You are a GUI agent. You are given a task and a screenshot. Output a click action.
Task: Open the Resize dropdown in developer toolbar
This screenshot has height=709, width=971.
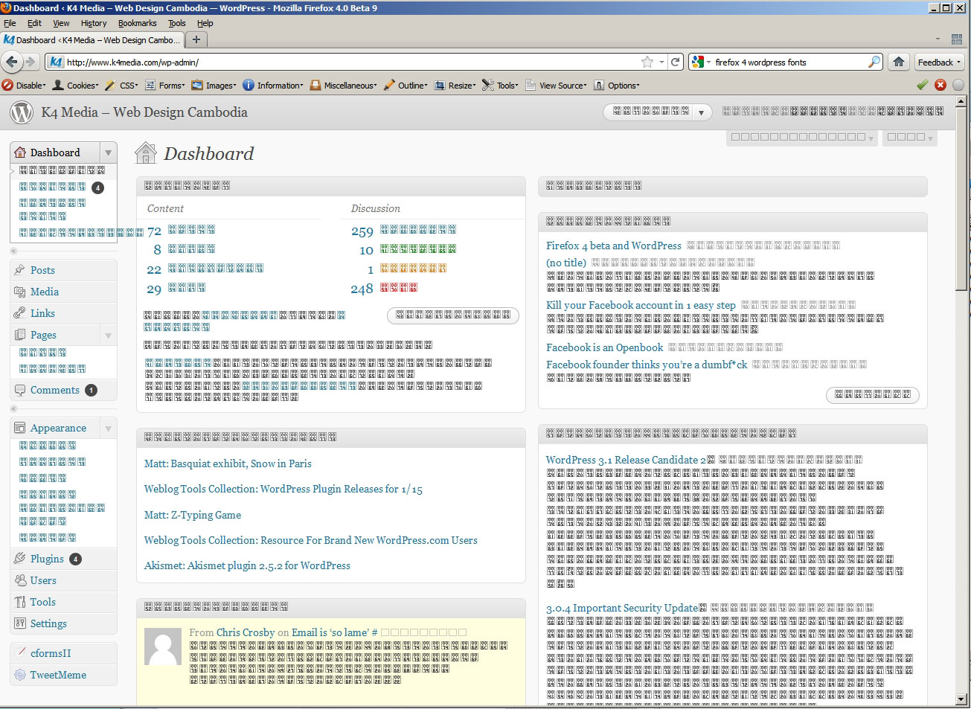pos(455,86)
